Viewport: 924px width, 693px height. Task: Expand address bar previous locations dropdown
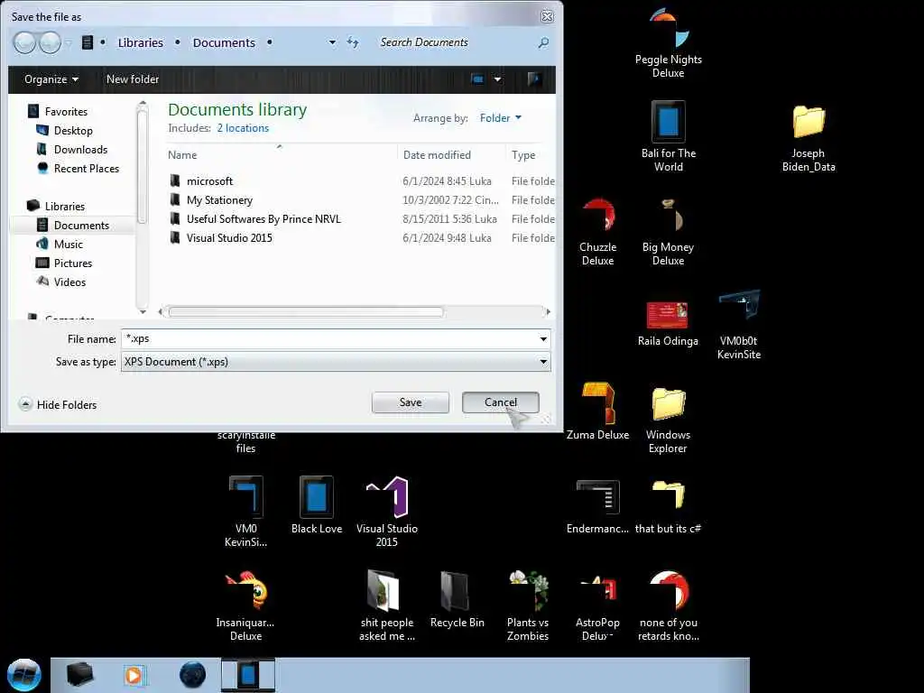(x=332, y=42)
